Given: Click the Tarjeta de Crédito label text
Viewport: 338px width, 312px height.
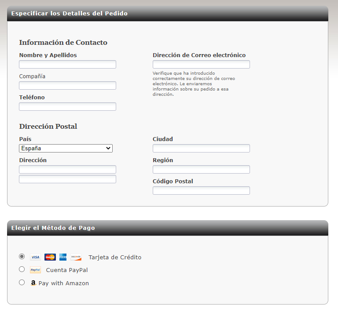Looking at the screenshot, I should [x=115, y=258].
